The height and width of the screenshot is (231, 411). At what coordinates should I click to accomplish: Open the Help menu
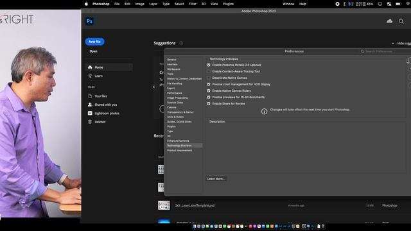point(302,4)
